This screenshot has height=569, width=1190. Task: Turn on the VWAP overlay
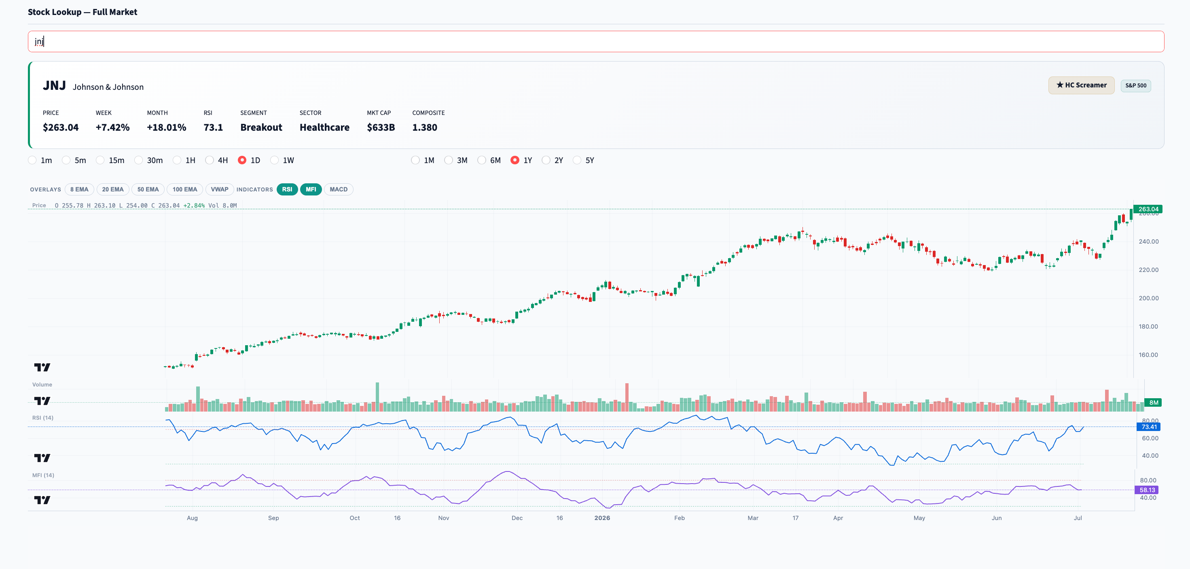click(219, 189)
